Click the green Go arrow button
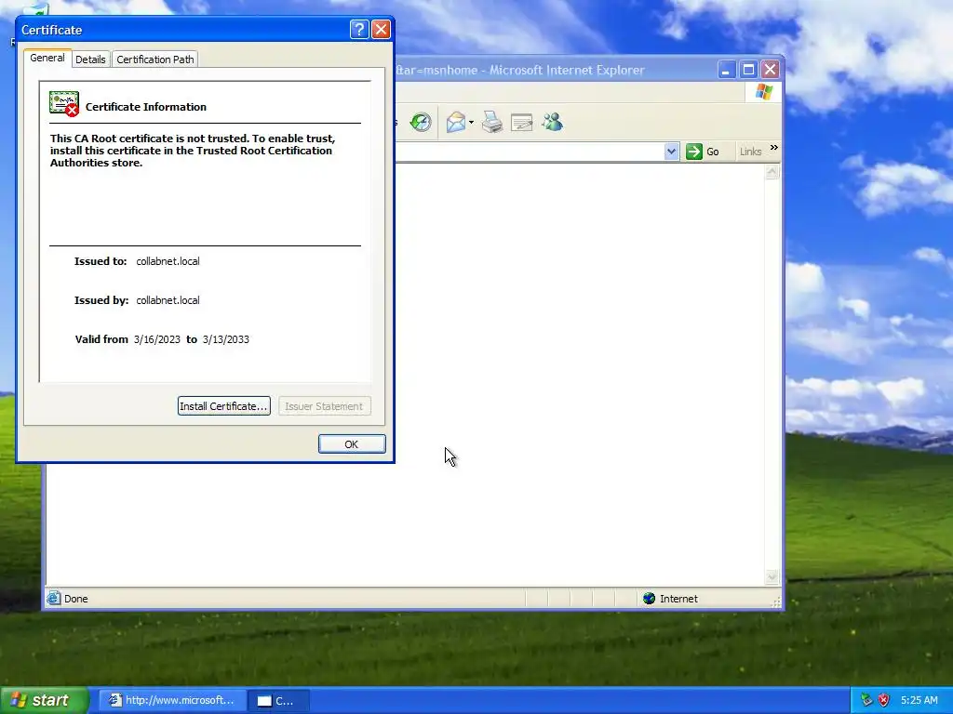Viewport: 953px width, 714px height. pyautogui.click(x=694, y=152)
